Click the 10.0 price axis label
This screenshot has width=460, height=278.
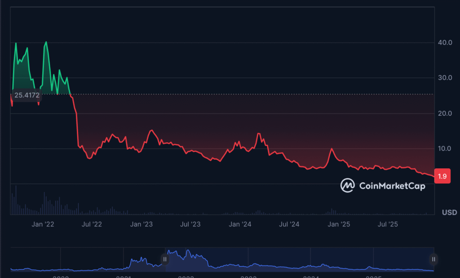pos(444,148)
